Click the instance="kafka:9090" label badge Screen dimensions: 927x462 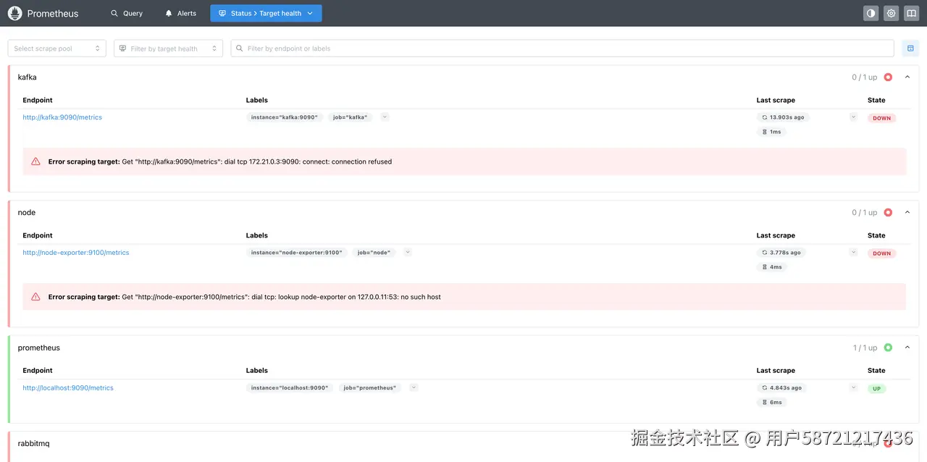(x=285, y=117)
